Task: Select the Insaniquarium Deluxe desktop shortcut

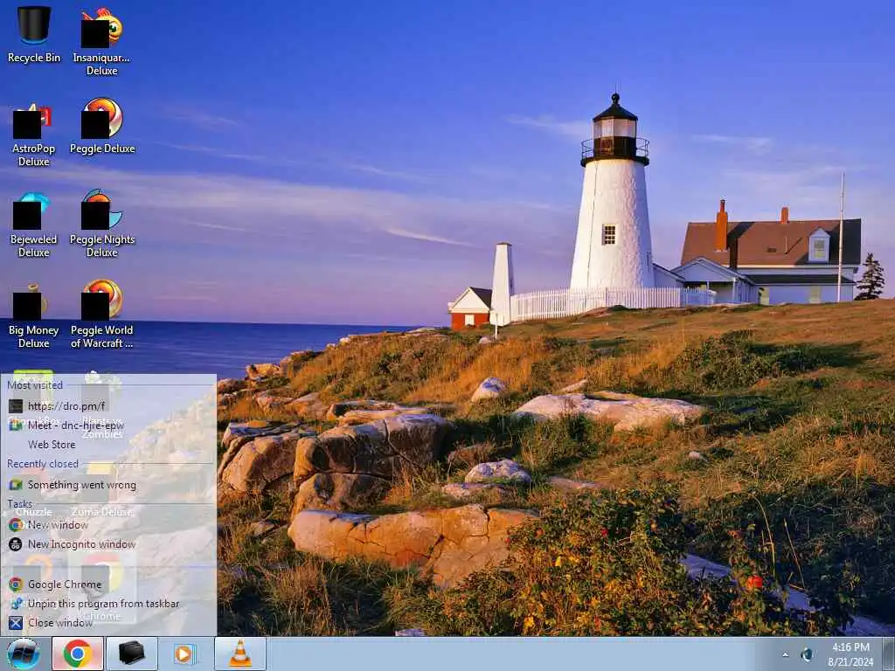Action: (x=101, y=41)
